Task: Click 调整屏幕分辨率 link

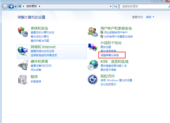Action: point(110,55)
